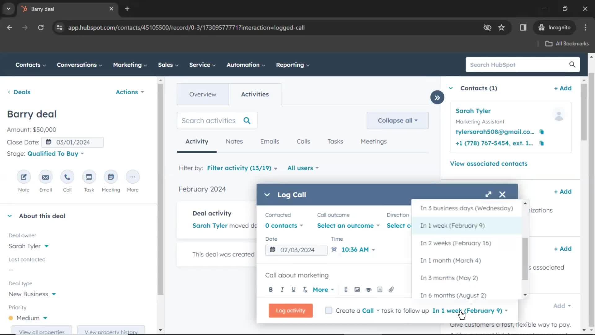
Task: Select In 3 business days (Wednesday)
Action: 467,208
